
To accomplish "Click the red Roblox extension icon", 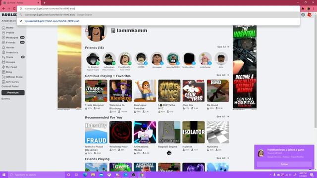I will (x=309, y=15).
